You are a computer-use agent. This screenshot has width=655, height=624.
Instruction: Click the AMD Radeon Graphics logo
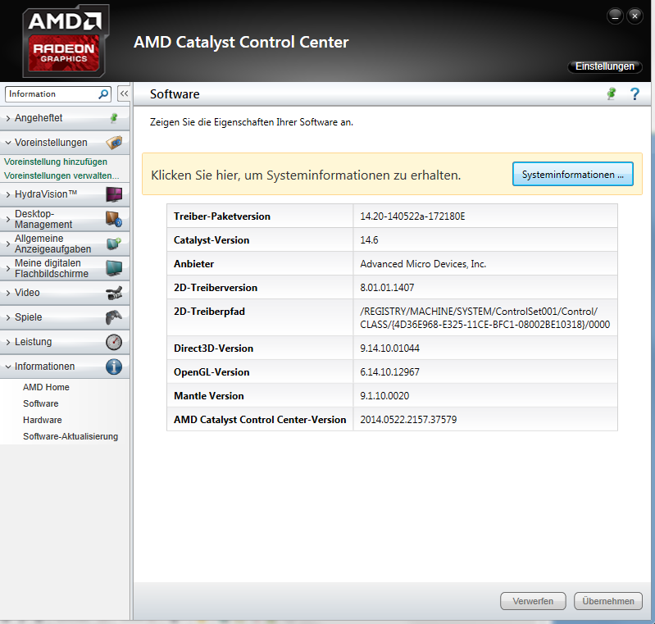coord(66,41)
